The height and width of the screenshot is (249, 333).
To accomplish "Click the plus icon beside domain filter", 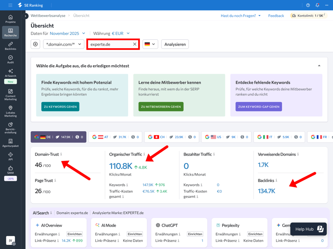I will pos(35,44).
